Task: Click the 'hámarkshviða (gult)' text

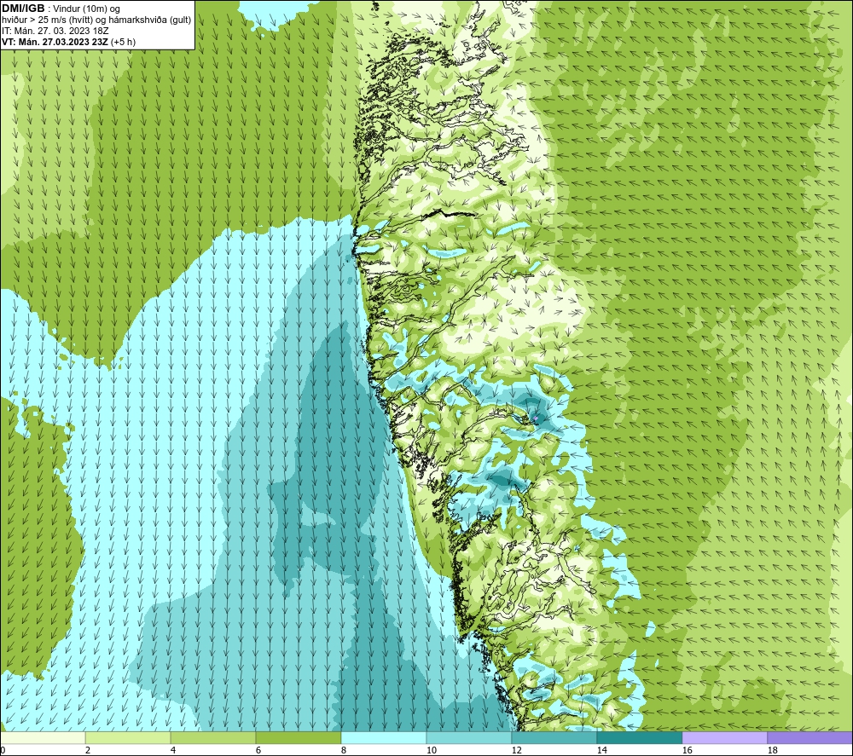Action: [150, 20]
